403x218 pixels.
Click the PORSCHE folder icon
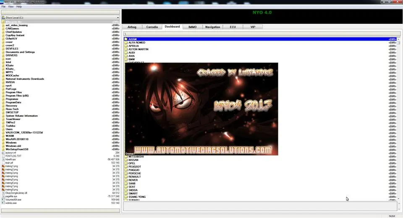pyautogui.click(x=126, y=173)
